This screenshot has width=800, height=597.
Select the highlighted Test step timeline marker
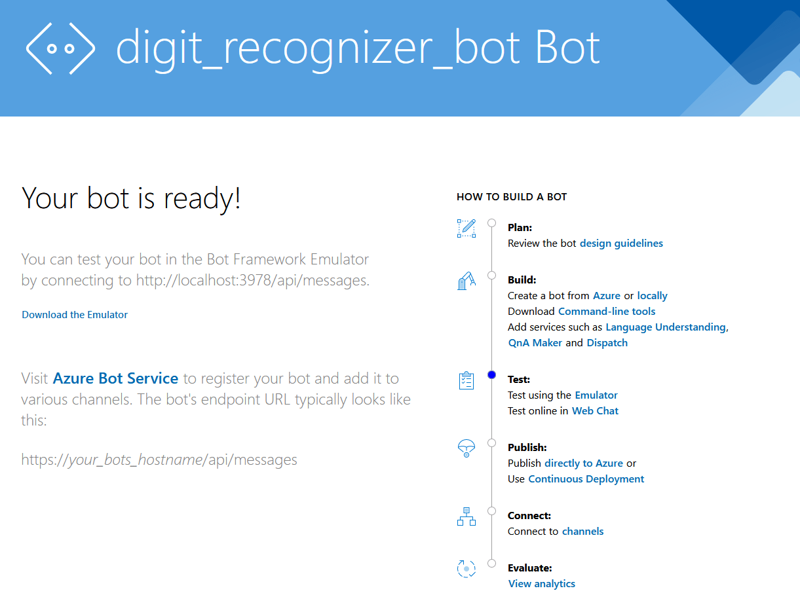click(x=491, y=375)
